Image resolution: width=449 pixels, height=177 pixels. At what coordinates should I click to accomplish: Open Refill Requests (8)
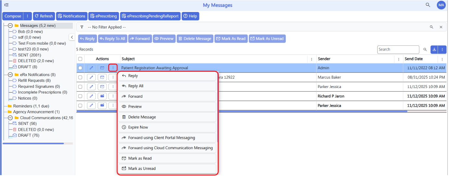tap(34, 81)
